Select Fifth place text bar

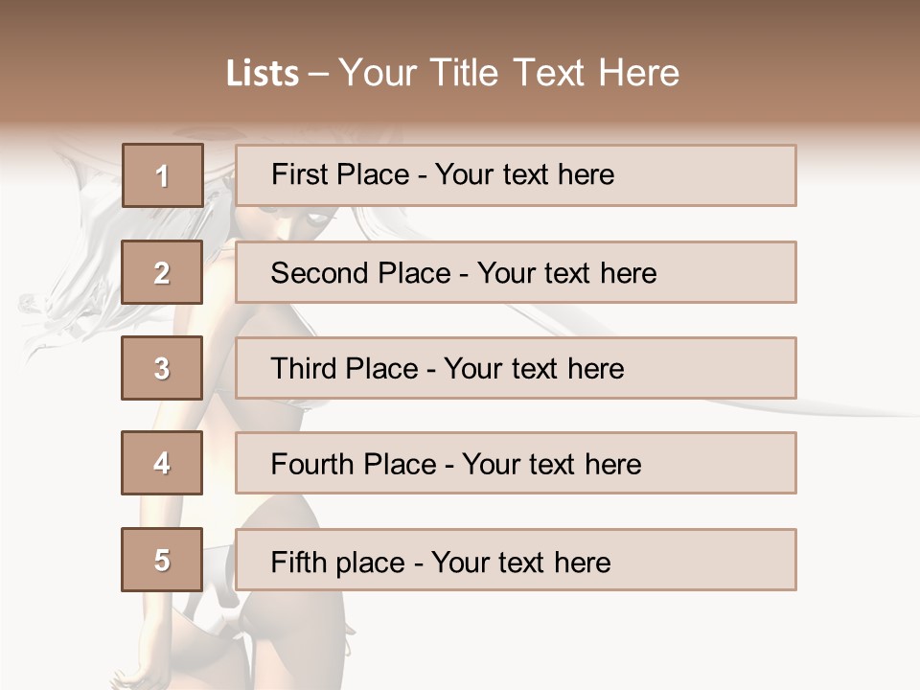(516, 560)
